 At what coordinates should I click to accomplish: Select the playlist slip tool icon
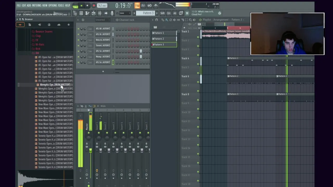[178, 20]
